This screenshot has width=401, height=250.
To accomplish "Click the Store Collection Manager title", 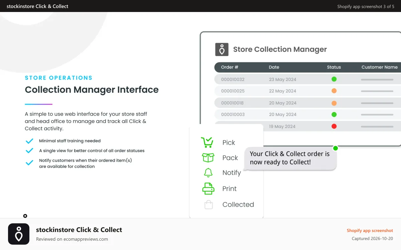I will tap(280, 49).
